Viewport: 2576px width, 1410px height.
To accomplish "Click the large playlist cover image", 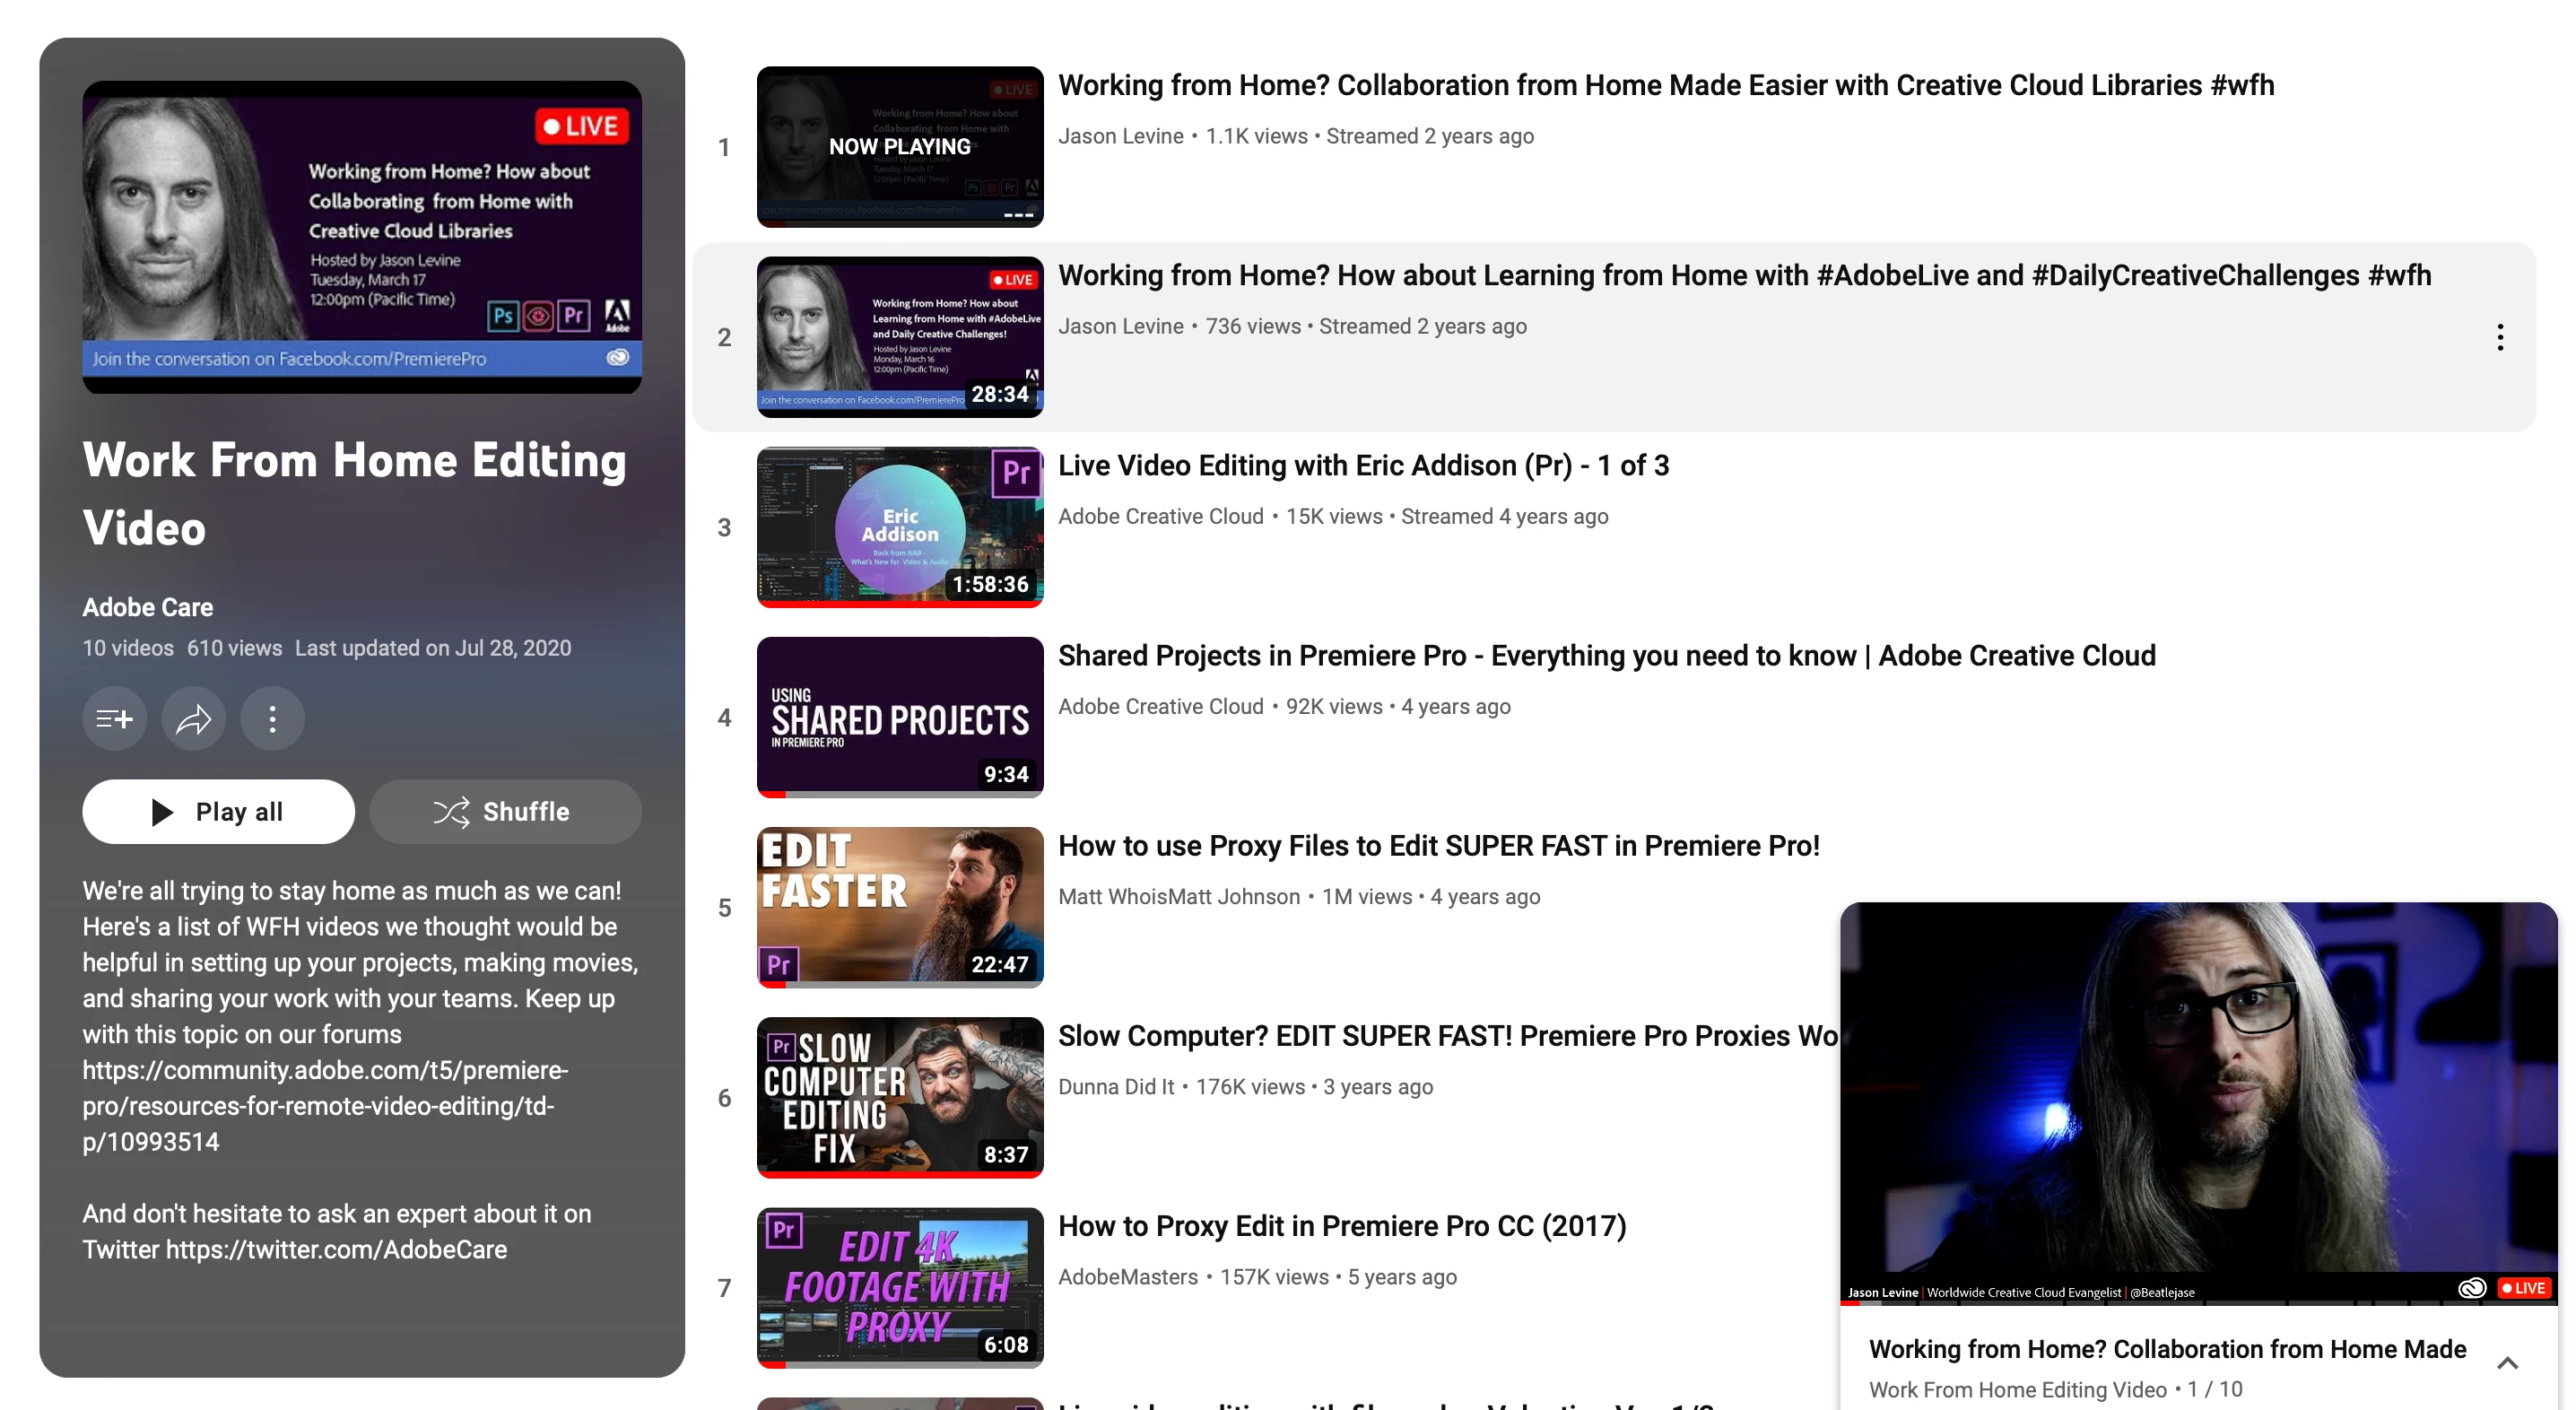I will pyautogui.click(x=362, y=237).
